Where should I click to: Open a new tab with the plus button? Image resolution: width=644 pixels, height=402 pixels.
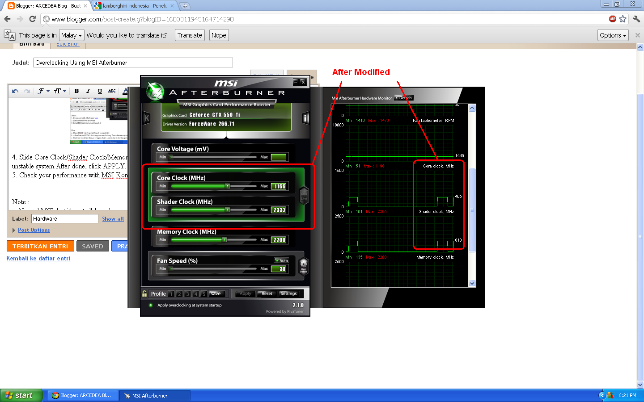(185, 6)
